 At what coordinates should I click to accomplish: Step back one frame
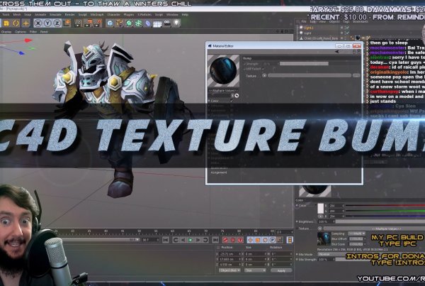183,240
